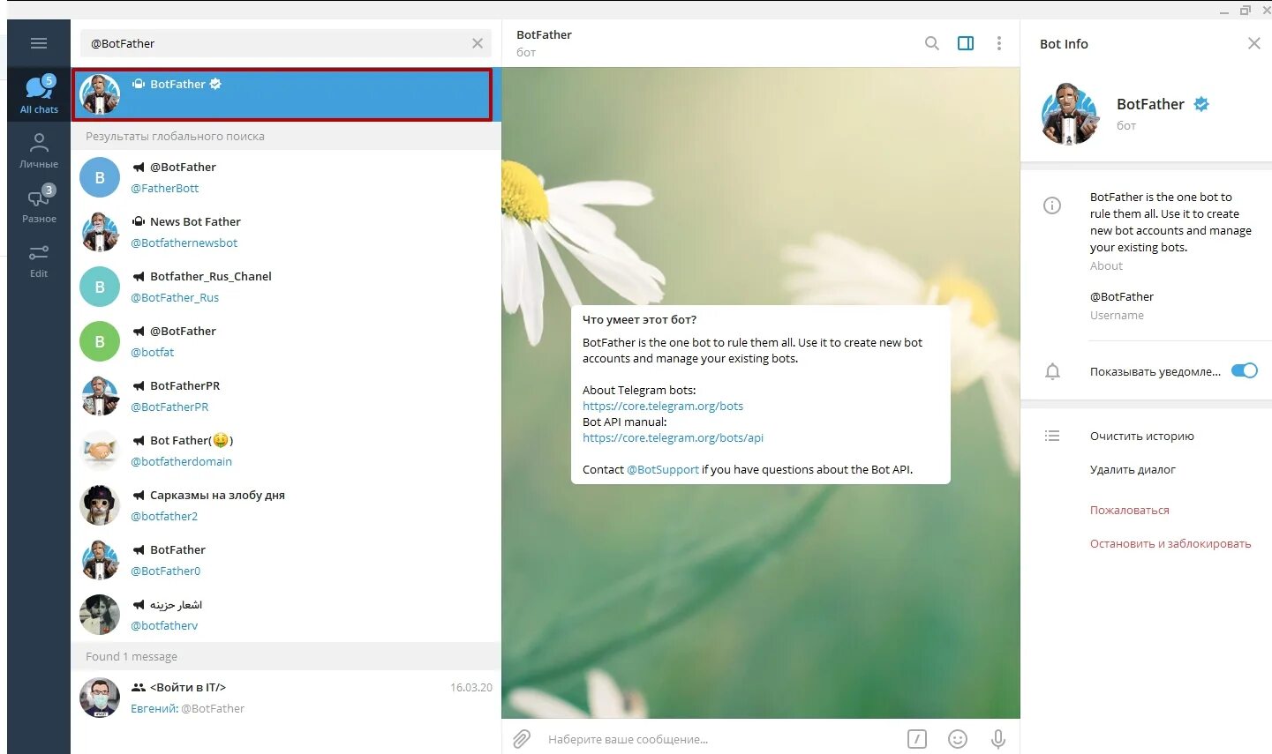
Task: Click the red Пожаловаться link
Action: (x=1129, y=511)
